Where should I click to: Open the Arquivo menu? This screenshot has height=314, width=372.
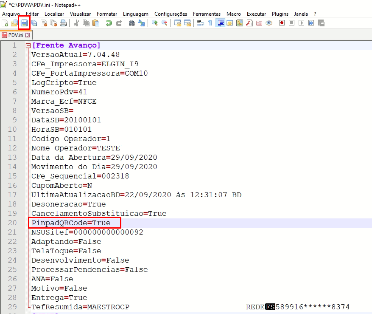click(11, 14)
